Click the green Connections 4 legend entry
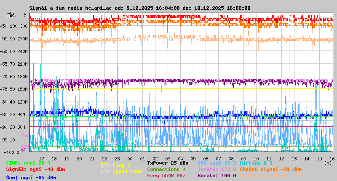This screenshot has width=337, height=181. (x=166, y=169)
